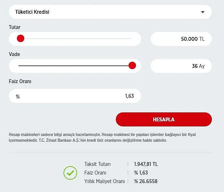
Task: Select the Tüketici Kredisi loan type field
Action: click(110, 12)
